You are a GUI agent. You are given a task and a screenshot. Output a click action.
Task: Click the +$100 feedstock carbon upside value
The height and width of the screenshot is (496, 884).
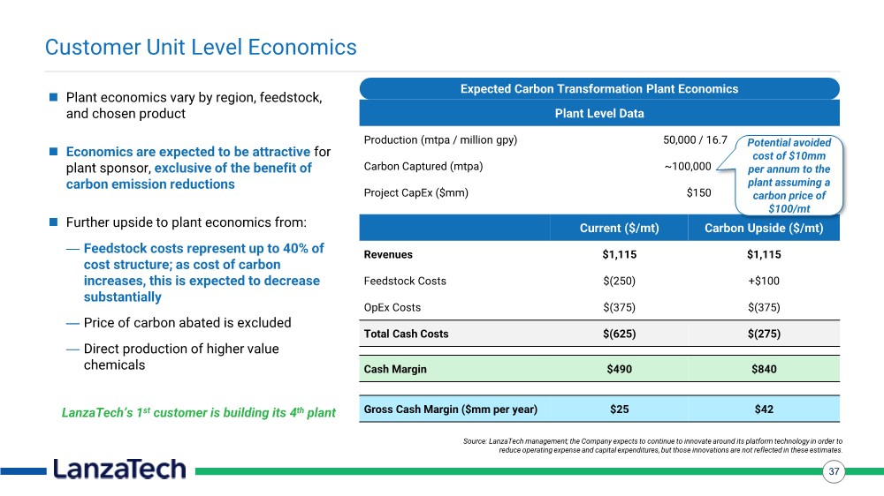764,281
